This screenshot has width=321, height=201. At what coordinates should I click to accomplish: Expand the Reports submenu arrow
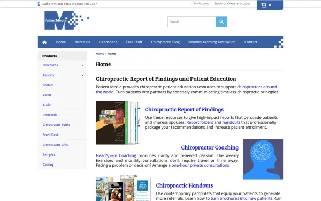(83, 75)
